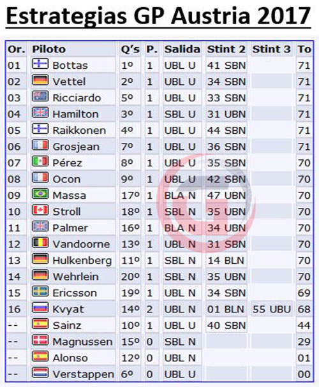This screenshot has width=319, height=387.
Task: Click the German flag beside Vettel
Action: coord(40,80)
